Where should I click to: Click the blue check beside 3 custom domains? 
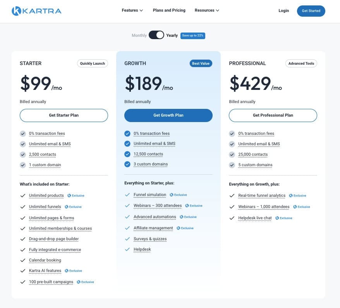point(127,164)
